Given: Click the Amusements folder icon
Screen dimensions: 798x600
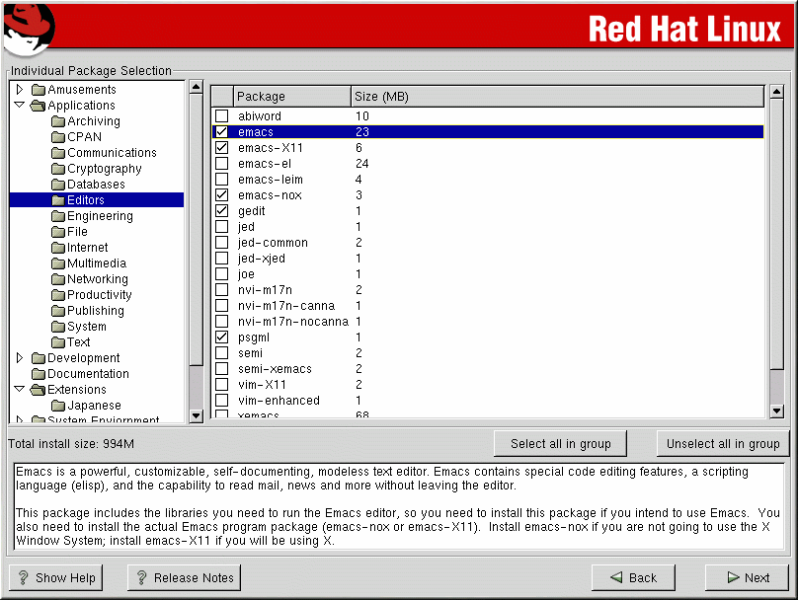Looking at the screenshot, I should [39, 90].
